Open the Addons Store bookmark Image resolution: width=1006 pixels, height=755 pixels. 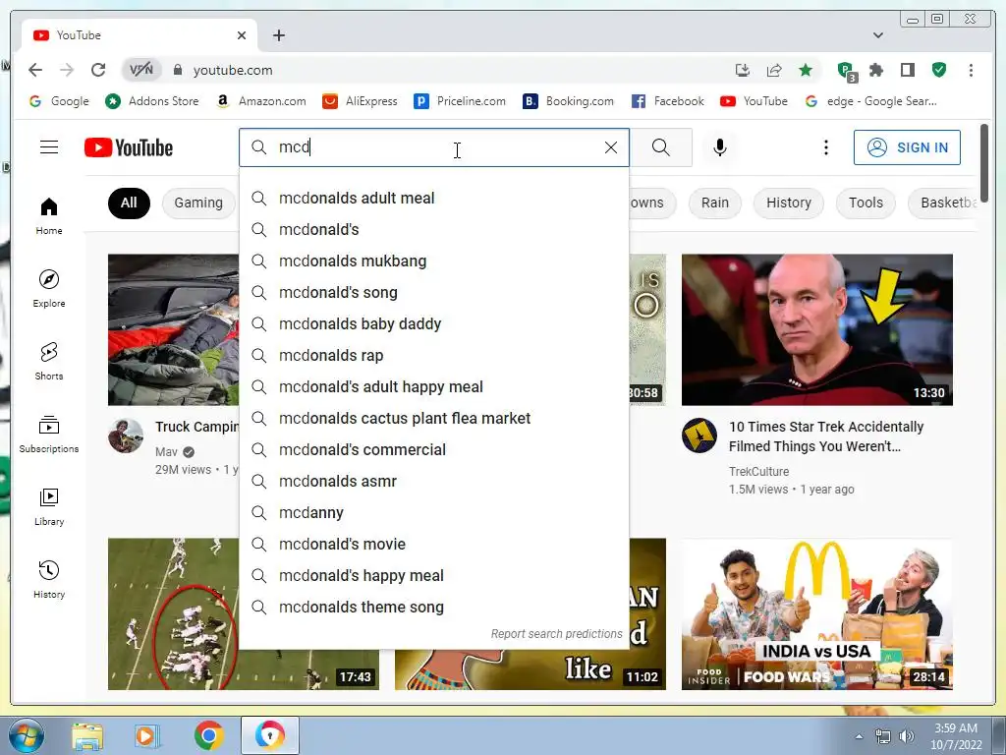coord(152,101)
